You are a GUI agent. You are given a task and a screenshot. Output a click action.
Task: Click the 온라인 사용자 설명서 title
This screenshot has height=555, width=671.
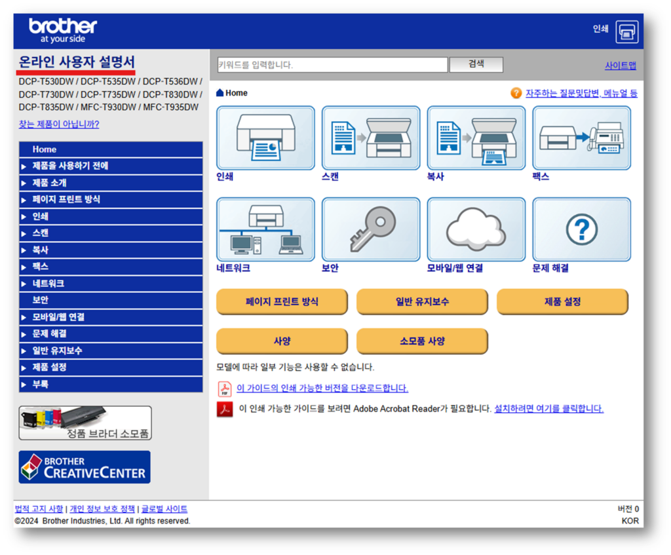[x=77, y=62]
